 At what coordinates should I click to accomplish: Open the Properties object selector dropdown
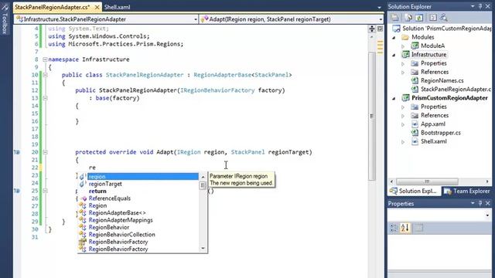pos(487,215)
